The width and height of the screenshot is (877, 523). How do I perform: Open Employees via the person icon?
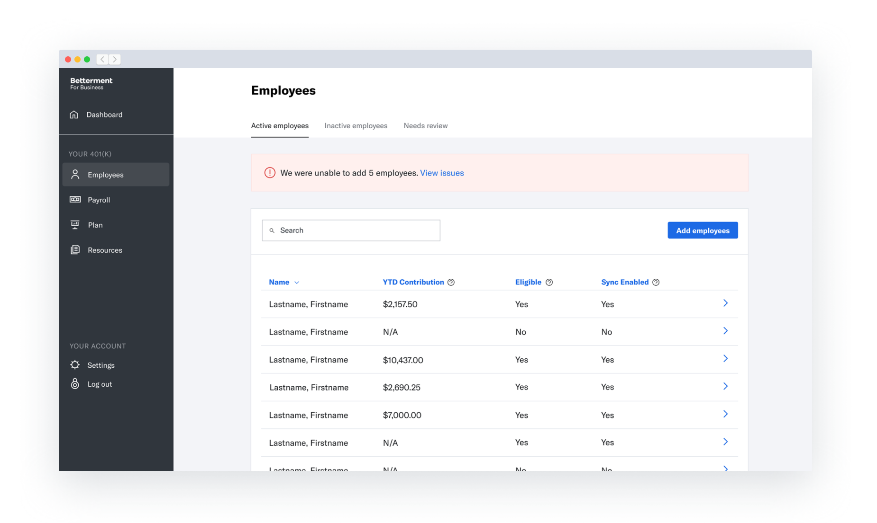pos(74,174)
